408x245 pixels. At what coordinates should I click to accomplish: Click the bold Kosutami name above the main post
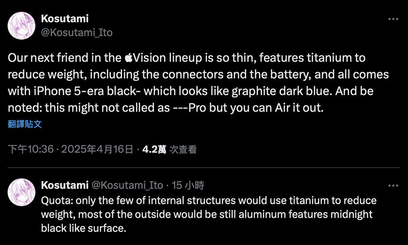[x=65, y=18]
